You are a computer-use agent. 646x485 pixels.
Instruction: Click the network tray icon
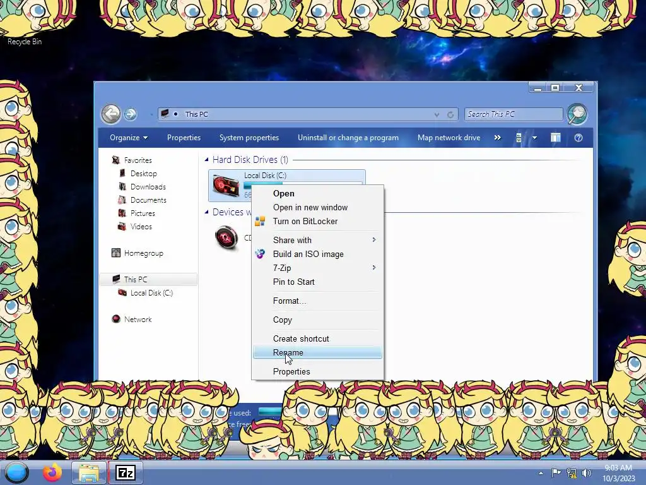point(572,473)
